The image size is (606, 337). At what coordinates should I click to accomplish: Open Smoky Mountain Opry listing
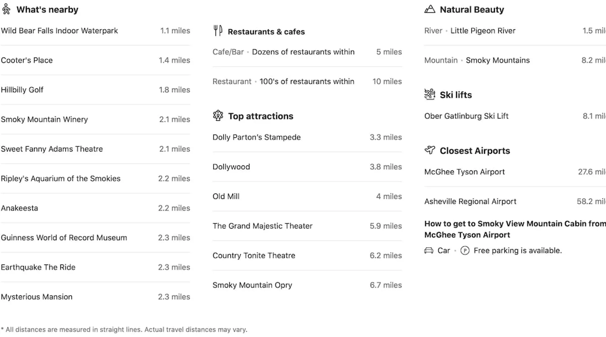click(252, 285)
